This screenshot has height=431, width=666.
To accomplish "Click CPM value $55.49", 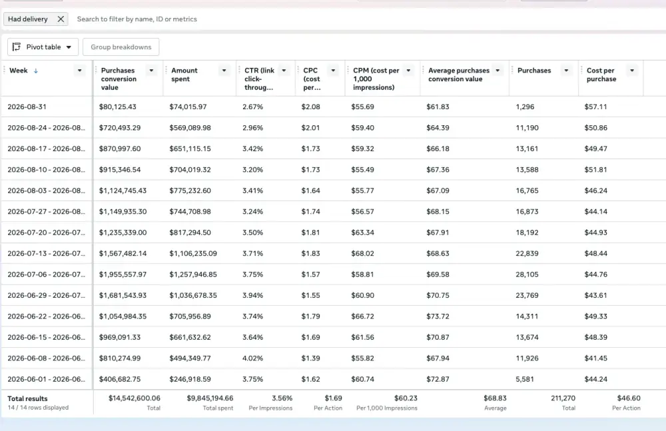I will tap(362, 170).
